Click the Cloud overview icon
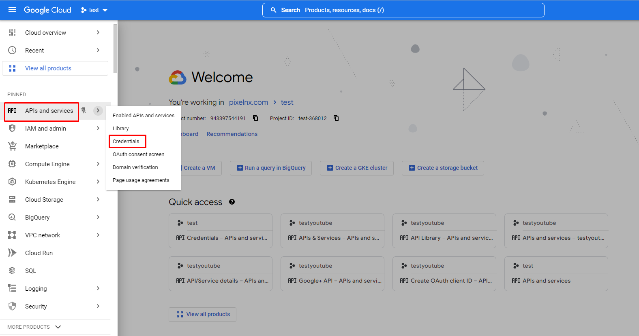 12,32
